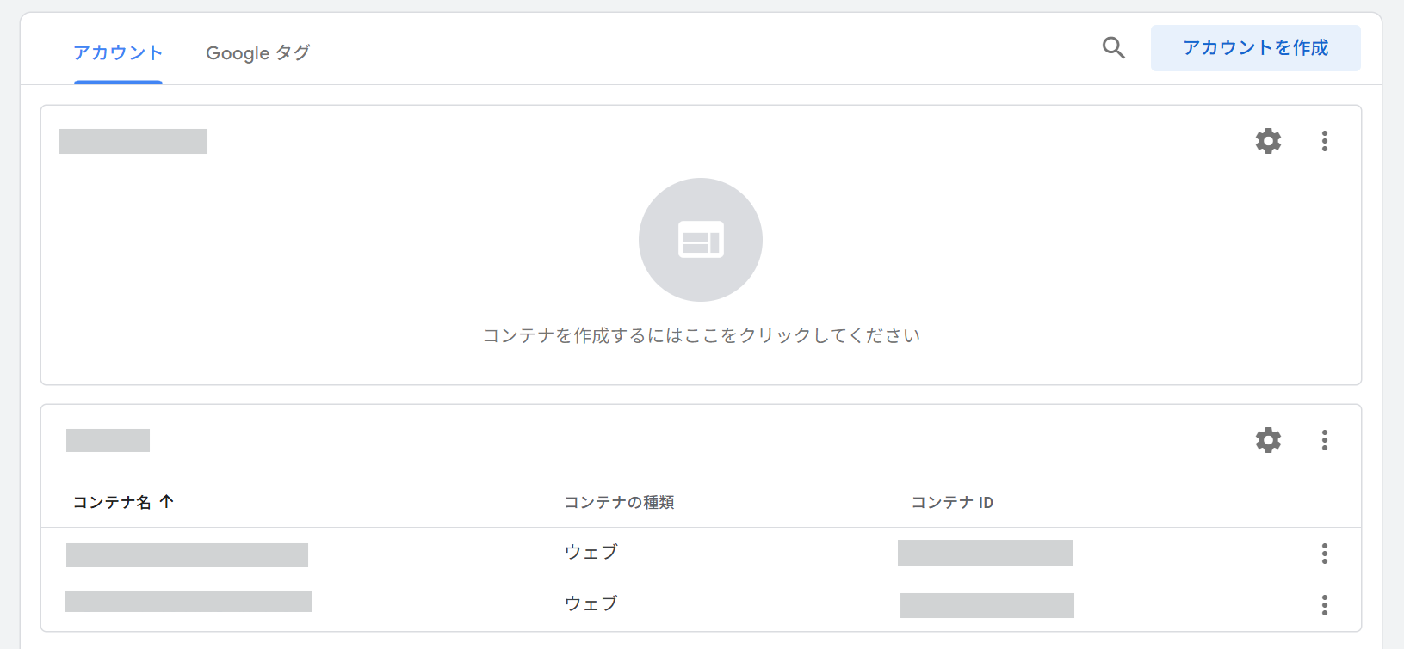Open settings gear of the empty account
The width and height of the screenshot is (1404, 649).
(x=1268, y=141)
